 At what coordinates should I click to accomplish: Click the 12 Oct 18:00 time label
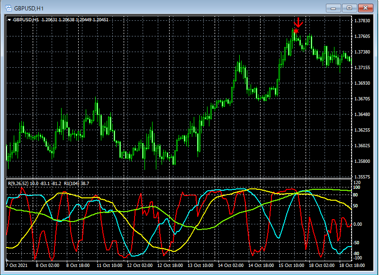[170, 266]
